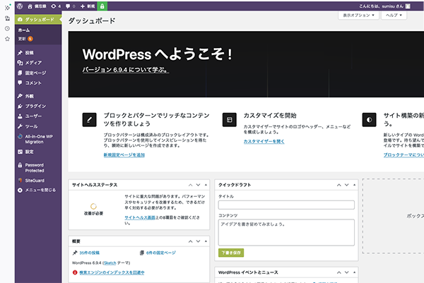This screenshot has height=283, width=424.
Task: Open the ＋新規 (New) admin bar menu
Action: tap(88, 6)
